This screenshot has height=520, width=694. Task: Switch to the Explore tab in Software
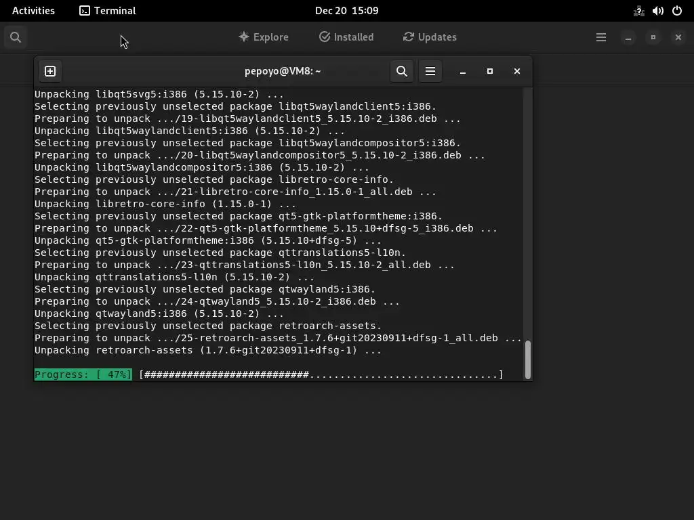(x=264, y=37)
